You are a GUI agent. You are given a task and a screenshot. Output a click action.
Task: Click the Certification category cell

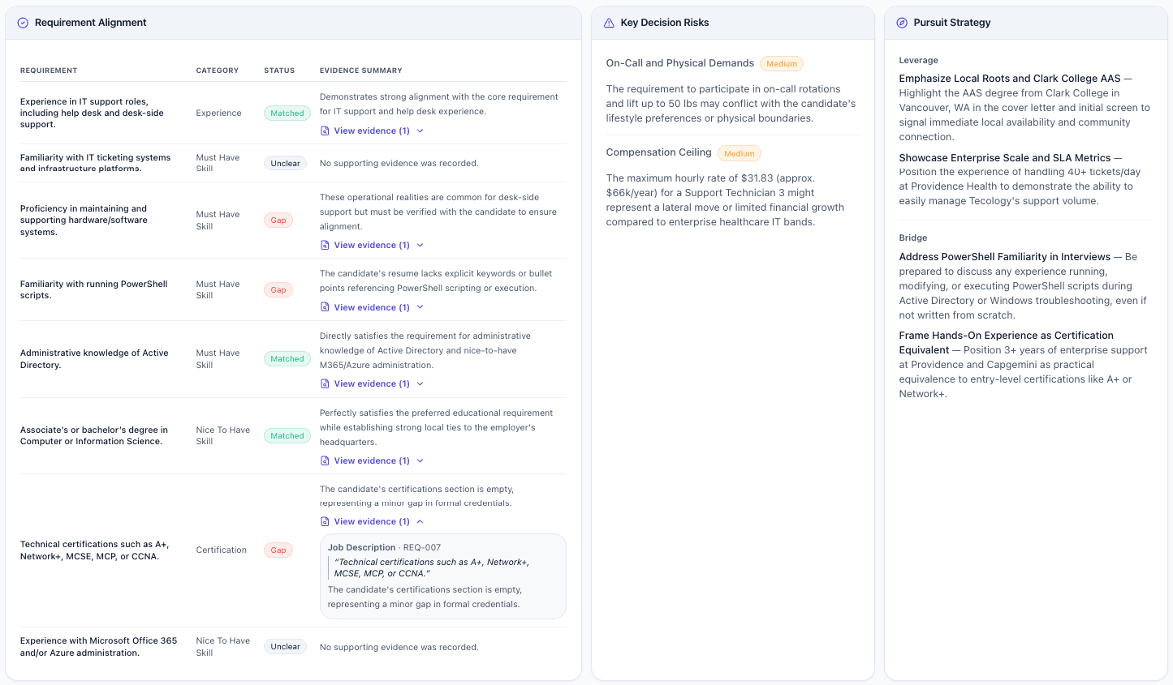[x=221, y=550]
